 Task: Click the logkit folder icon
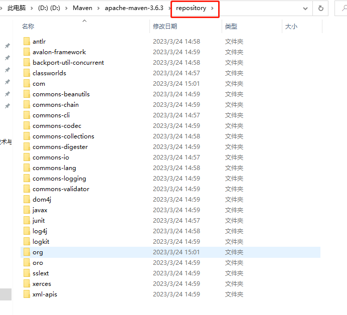coord(27,241)
